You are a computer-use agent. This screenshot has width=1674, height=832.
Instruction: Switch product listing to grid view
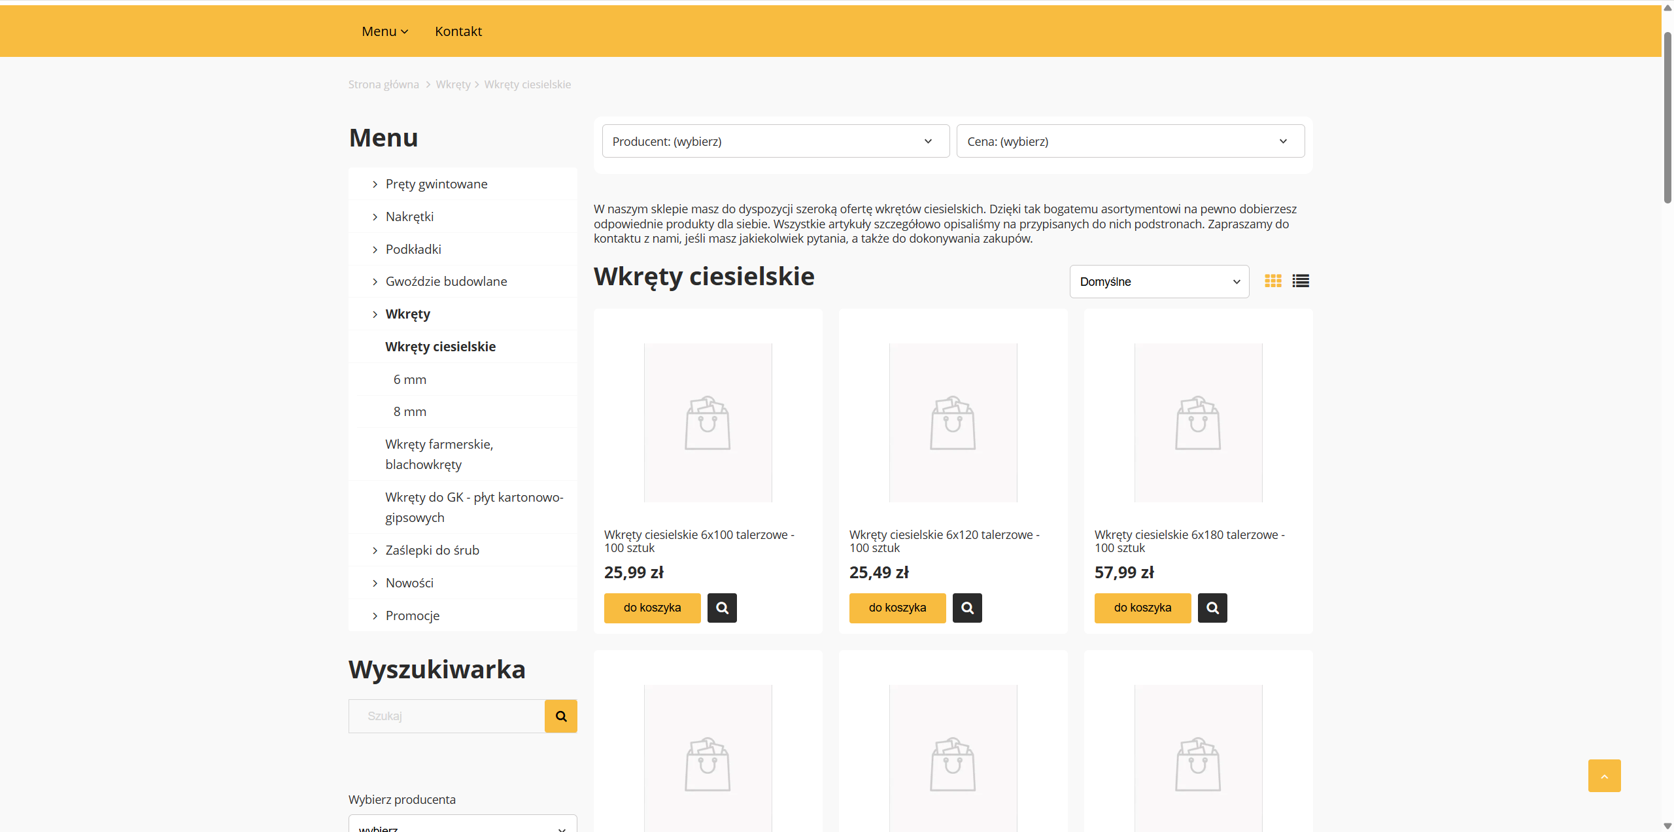(x=1273, y=281)
